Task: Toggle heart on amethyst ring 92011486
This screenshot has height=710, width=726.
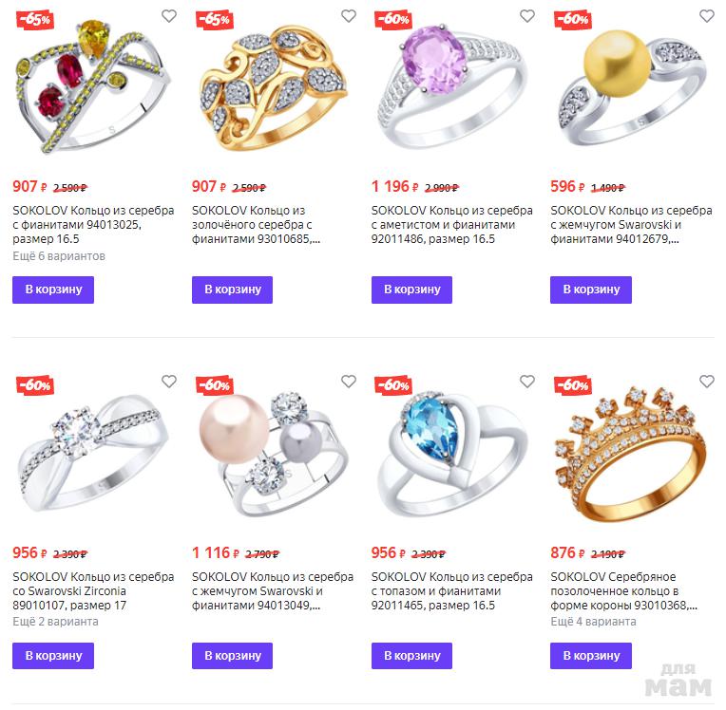Action: coord(527,16)
